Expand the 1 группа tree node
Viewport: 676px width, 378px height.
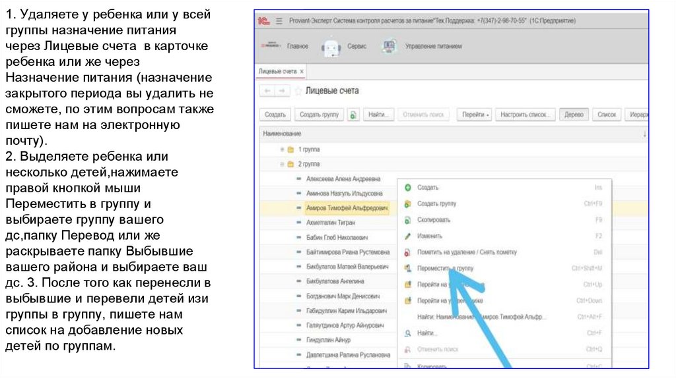click(282, 149)
